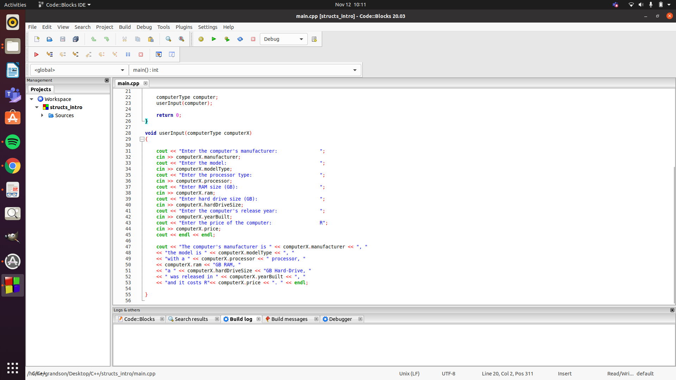Expand the Sources folder in tree
This screenshot has height=380, width=676.
pyautogui.click(x=42, y=115)
